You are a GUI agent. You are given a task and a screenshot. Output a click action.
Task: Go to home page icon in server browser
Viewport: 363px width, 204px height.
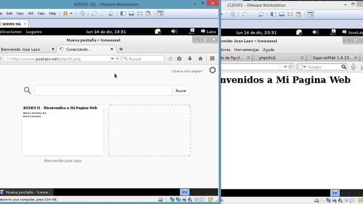click(200, 59)
